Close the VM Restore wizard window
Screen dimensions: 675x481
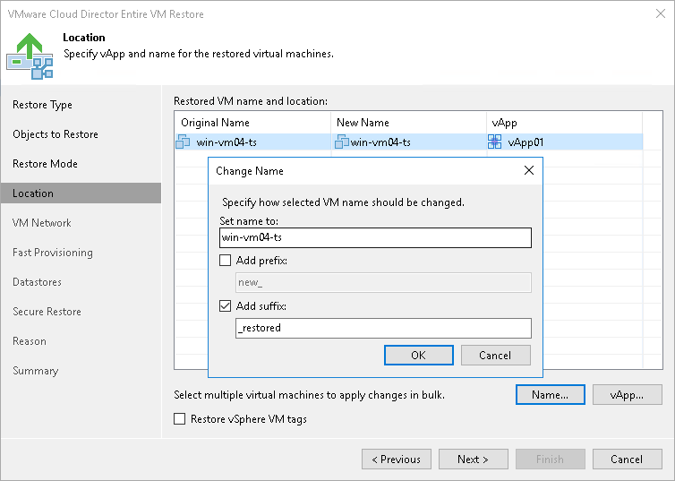(x=661, y=13)
